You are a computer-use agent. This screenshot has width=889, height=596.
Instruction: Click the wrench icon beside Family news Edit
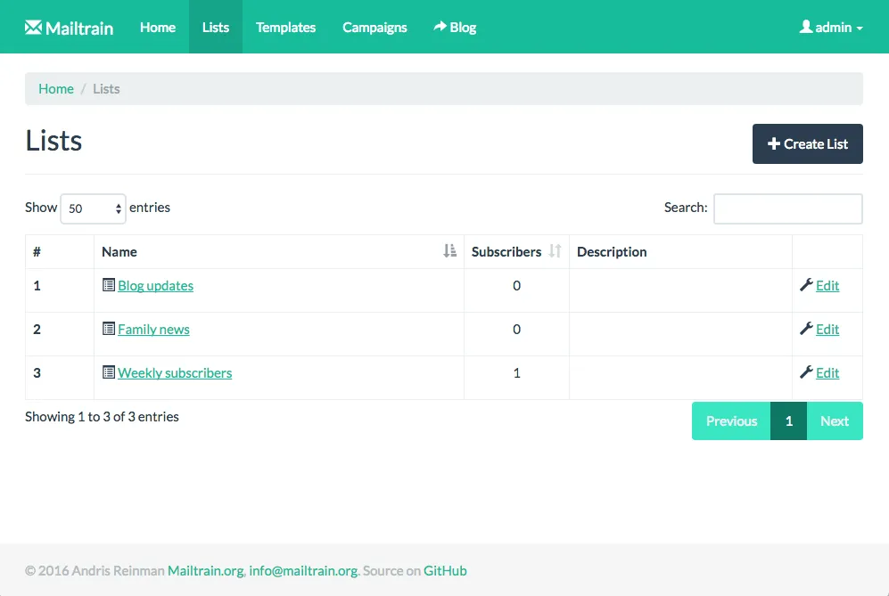coord(807,329)
